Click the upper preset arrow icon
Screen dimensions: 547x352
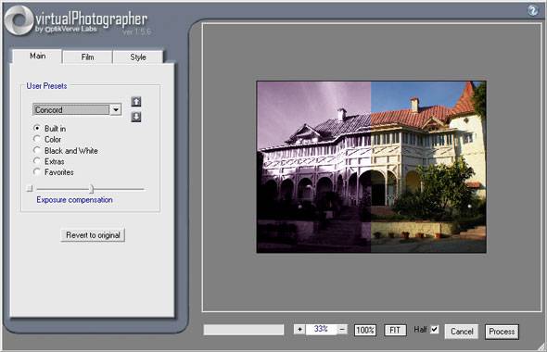click(x=136, y=101)
